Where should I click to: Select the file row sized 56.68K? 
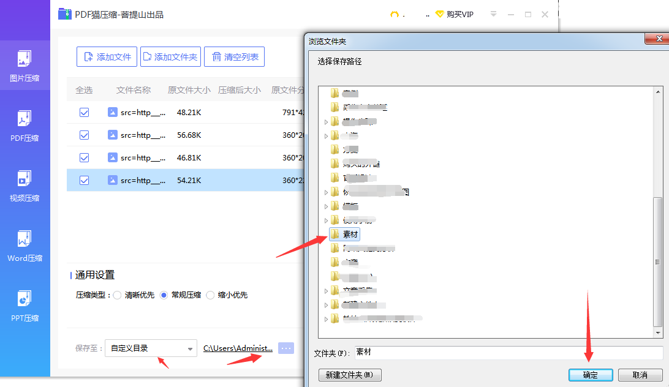186,135
